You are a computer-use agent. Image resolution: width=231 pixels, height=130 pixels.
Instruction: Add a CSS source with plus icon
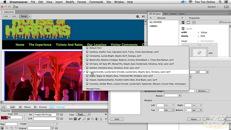(150, 18)
